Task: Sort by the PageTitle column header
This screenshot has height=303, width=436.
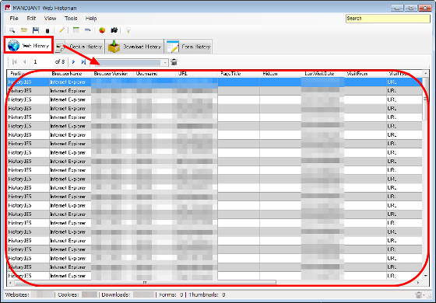Action: tap(239, 74)
